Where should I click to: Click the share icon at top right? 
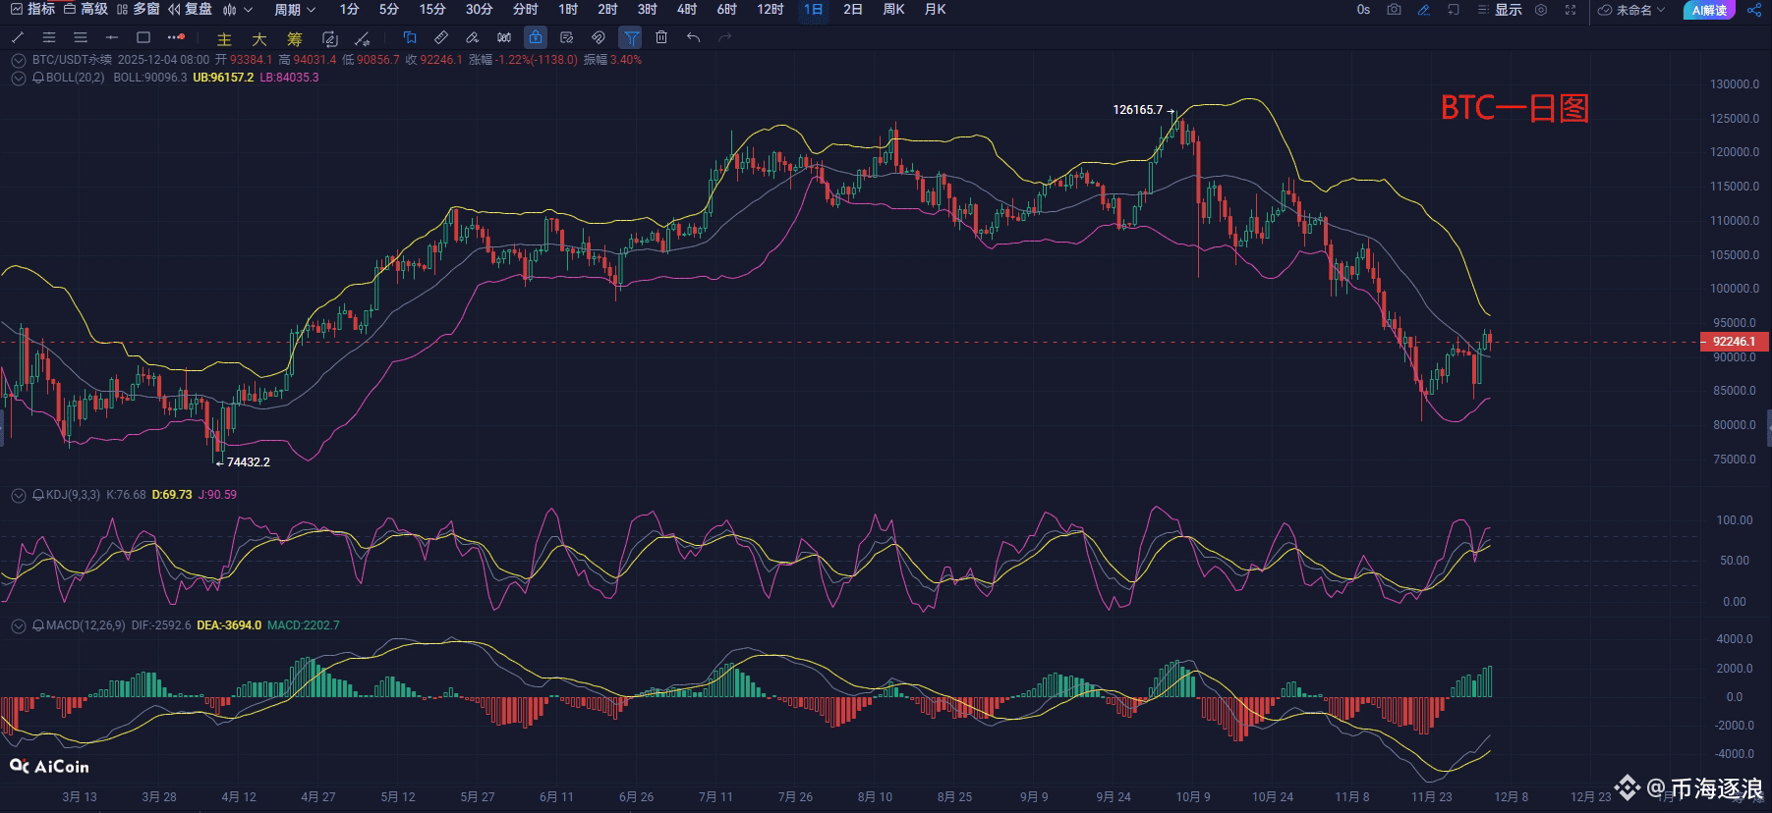click(x=1754, y=10)
